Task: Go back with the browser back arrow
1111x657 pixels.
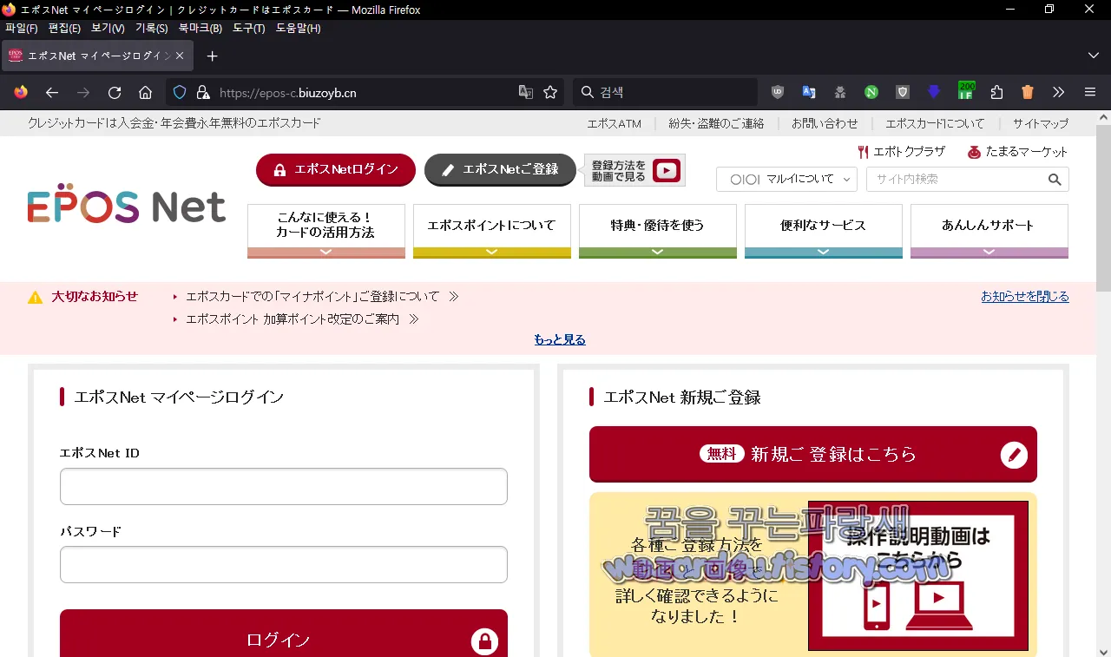Action: pyautogui.click(x=52, y=92)
